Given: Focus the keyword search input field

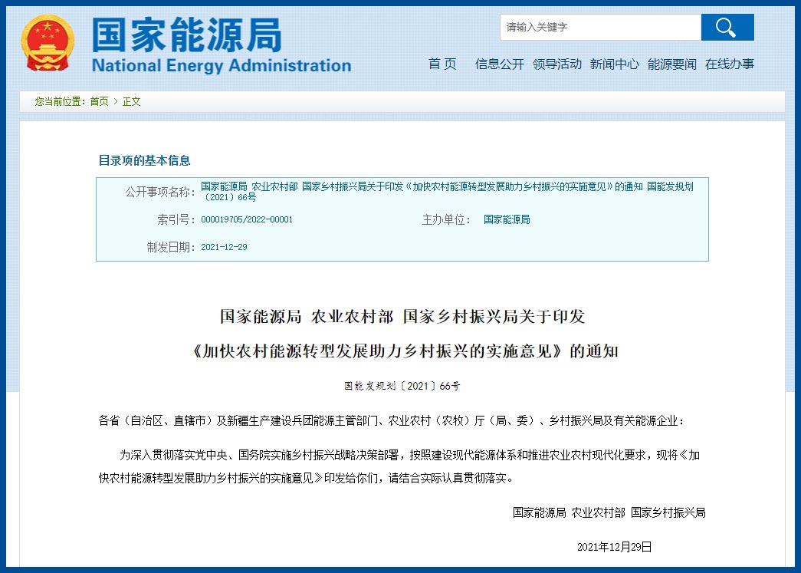Looking at the screenshot, I should [600, 27].
